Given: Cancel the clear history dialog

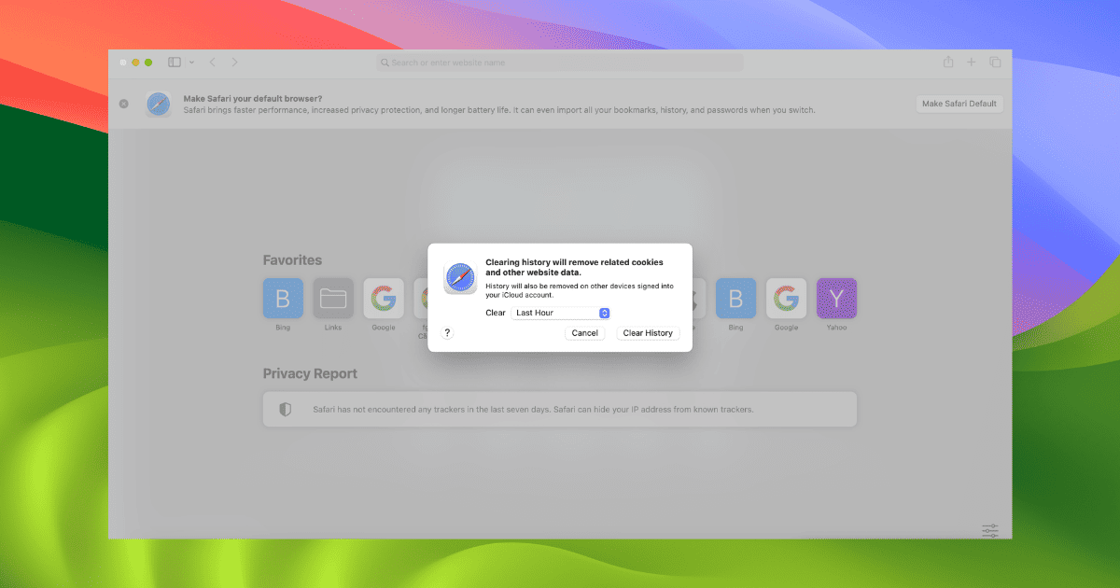Looking at the screenshot, I should pyautogui.click(x=584, y=333).
